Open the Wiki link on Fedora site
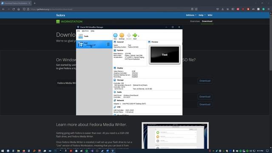 pos(210,15)
